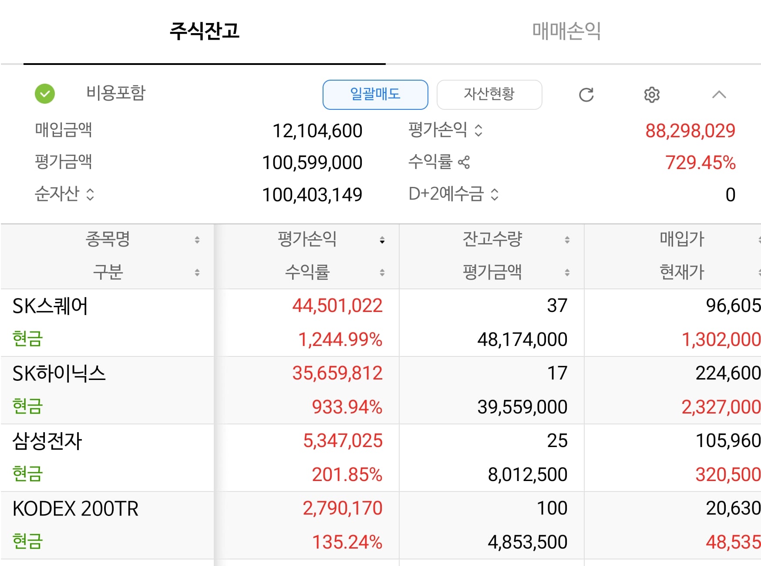Open settings via the gear icon
Image resolution: width=761 pixels, height=566 pixels.
[652, 95]
